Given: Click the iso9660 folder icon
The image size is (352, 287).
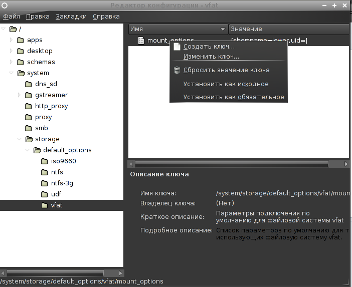Looking at the screenshot, I should pyautogui.click(x=45, y=161).
